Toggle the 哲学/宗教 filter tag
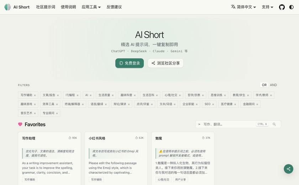The width and height of the screenshot is (299, 185). coord(195,95)
